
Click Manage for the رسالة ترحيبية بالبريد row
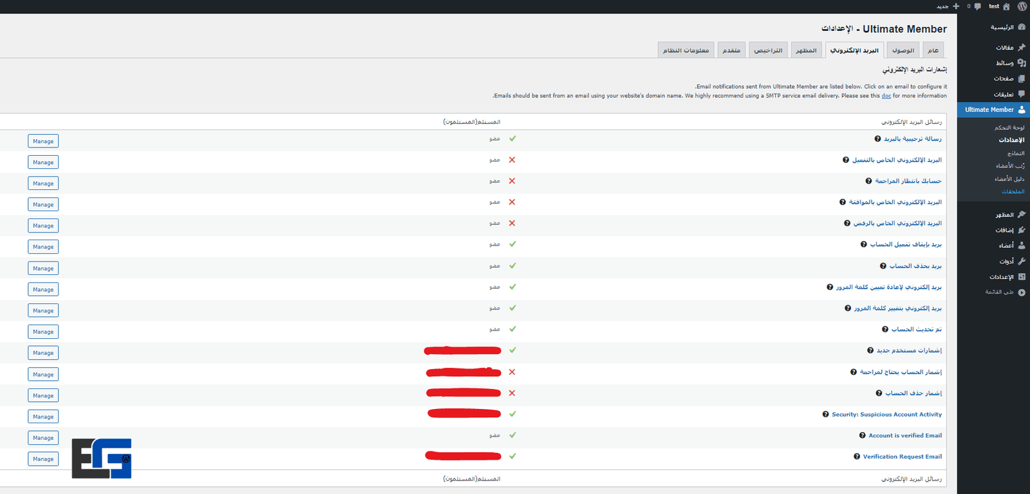(x=43, y=141)
